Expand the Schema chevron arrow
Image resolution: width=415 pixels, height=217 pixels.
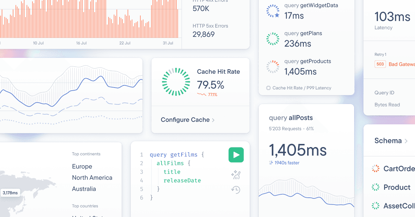[406, 141]
